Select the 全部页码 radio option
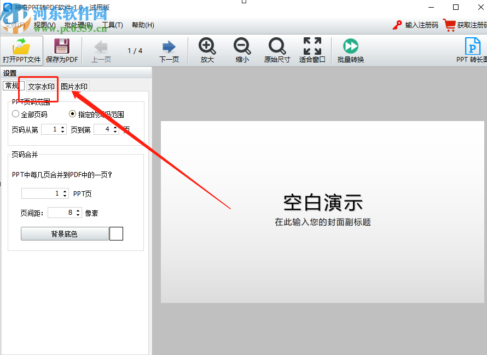The image size is (487, 355). [16, 114]
